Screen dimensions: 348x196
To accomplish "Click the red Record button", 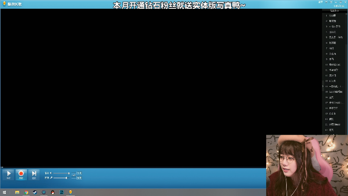I will [21, 175].
